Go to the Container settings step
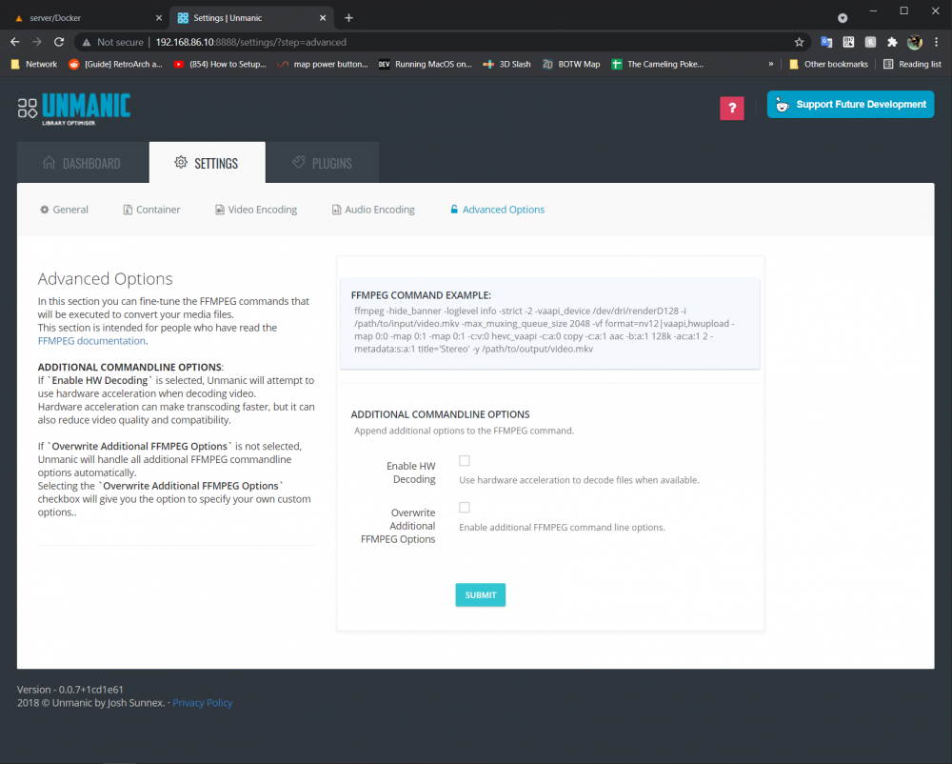This screenshot has width=952, height=764. click(151, 210)
